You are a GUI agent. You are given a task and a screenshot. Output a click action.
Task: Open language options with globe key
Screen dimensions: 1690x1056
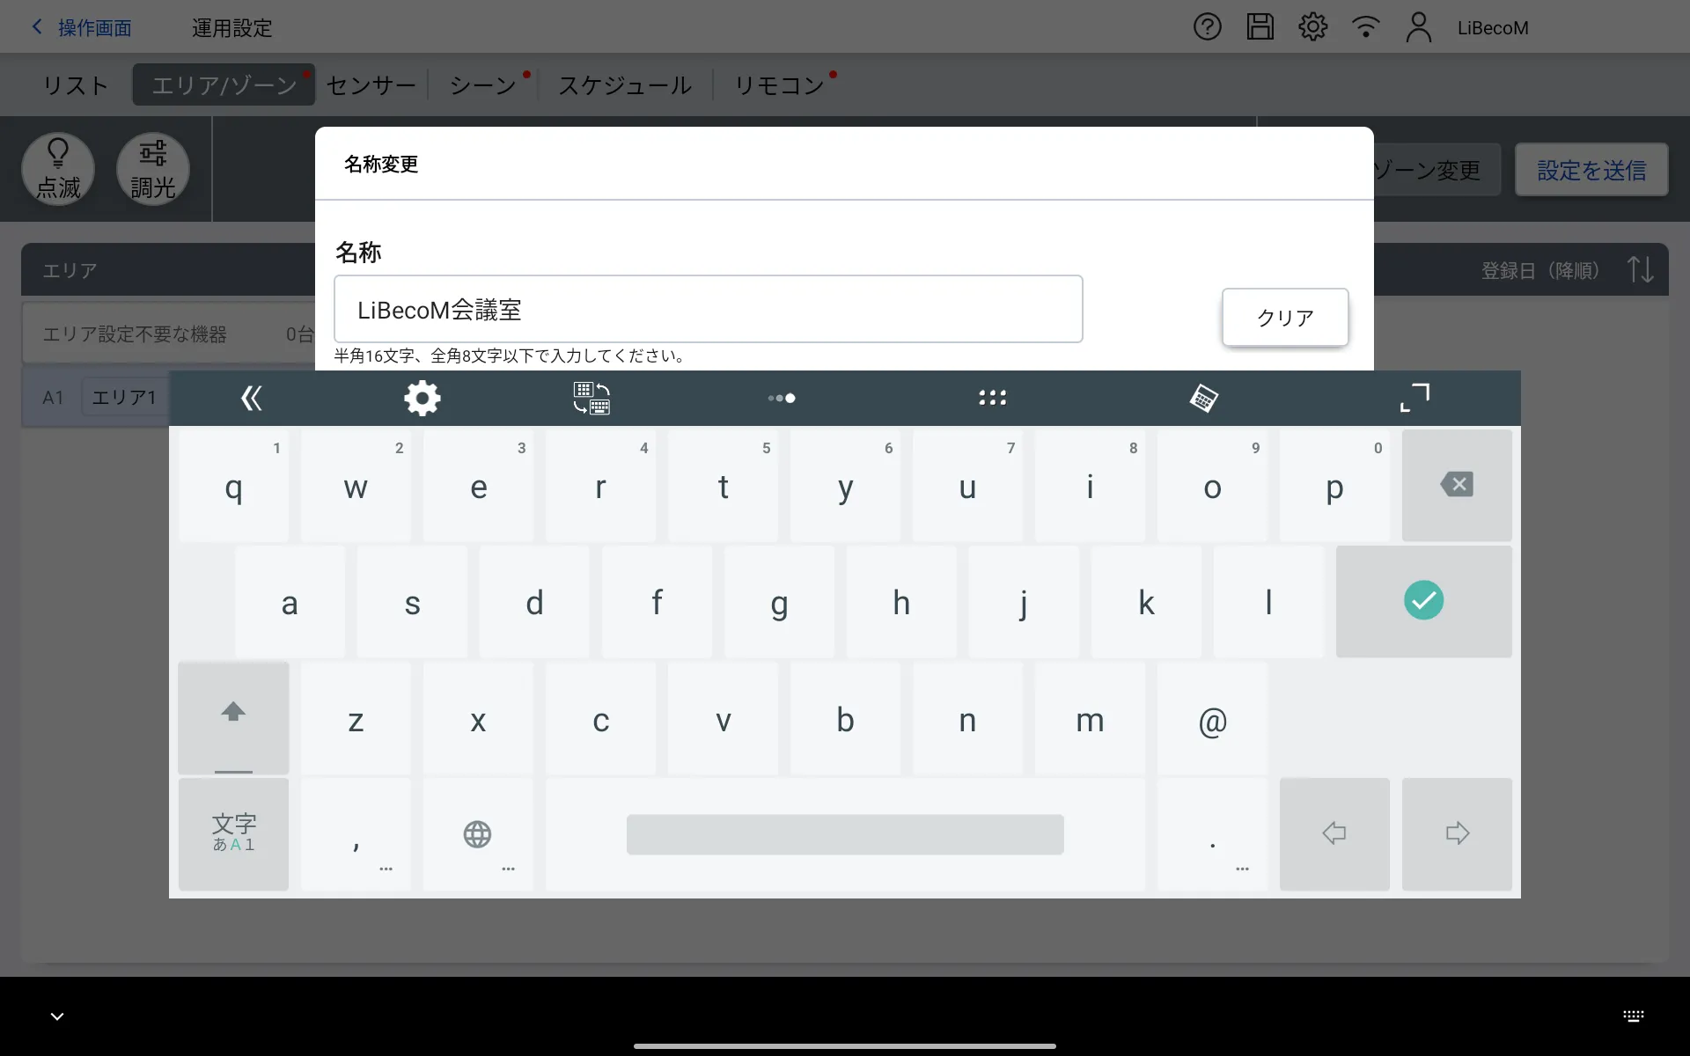coord(477,833)
